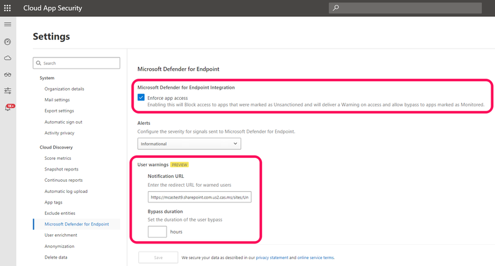Viewport: 495px width, 266px height.
Task: Select Continuous reports menu item
Action: click(63, 180)
